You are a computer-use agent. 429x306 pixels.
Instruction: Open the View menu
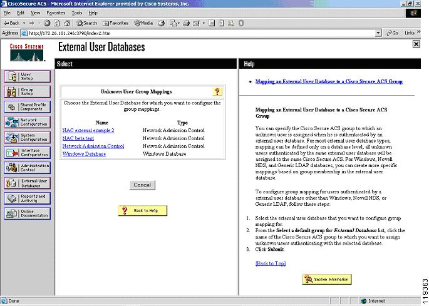tap(35, 13)
